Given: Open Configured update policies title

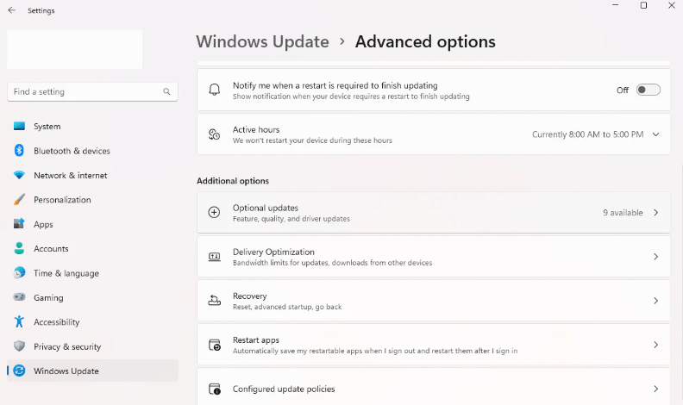Looking at the screenshot, I should pyautogui.click(x=284, y=389).
